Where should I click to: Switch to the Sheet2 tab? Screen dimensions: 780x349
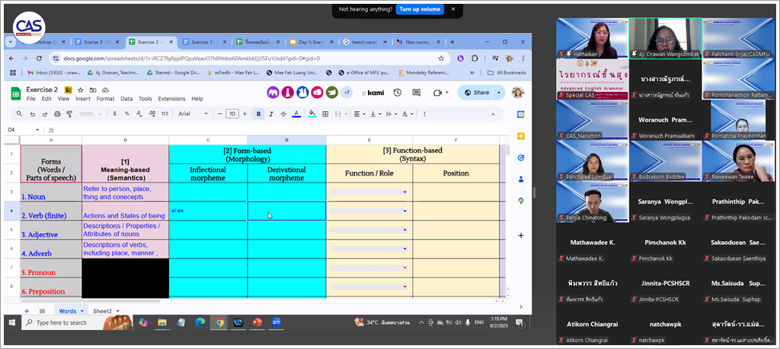pyautogui.click(x=102, y=311)
